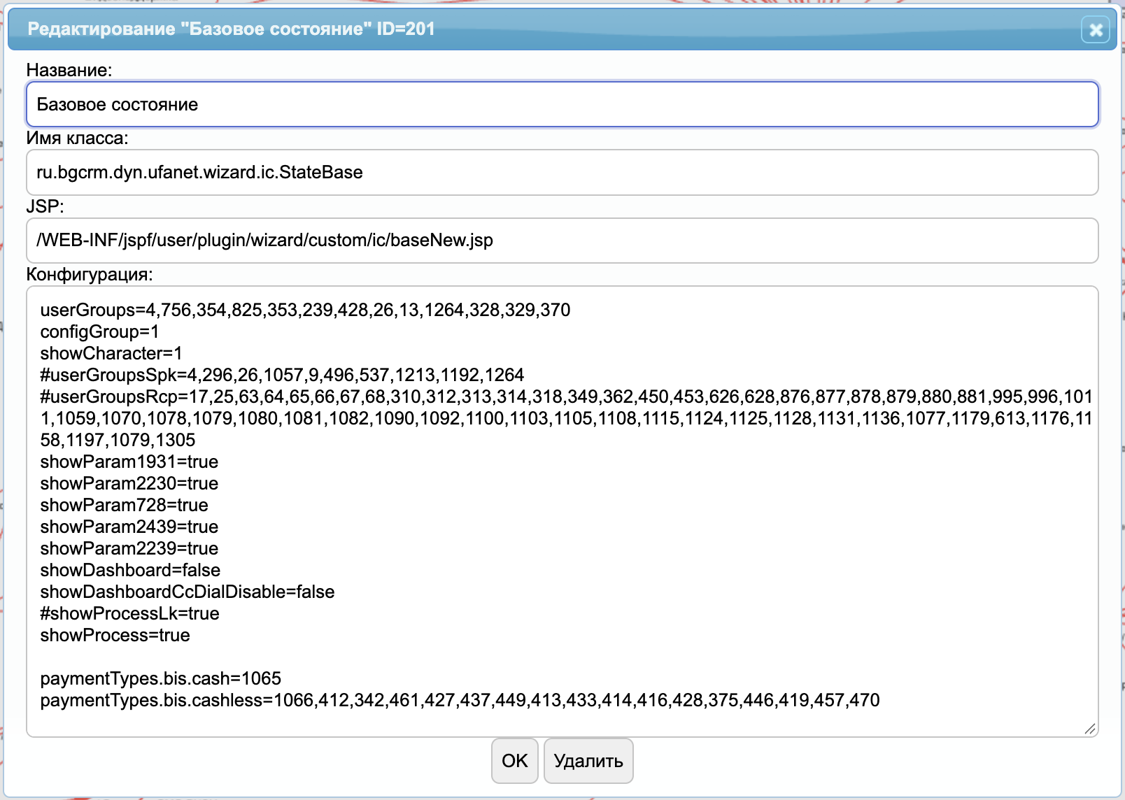Click the line 'showParam1931=true'

[129, 462]
